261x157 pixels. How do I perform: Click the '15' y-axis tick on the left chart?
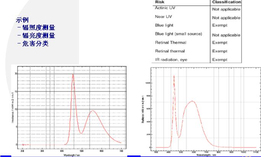tap(16, 91)
